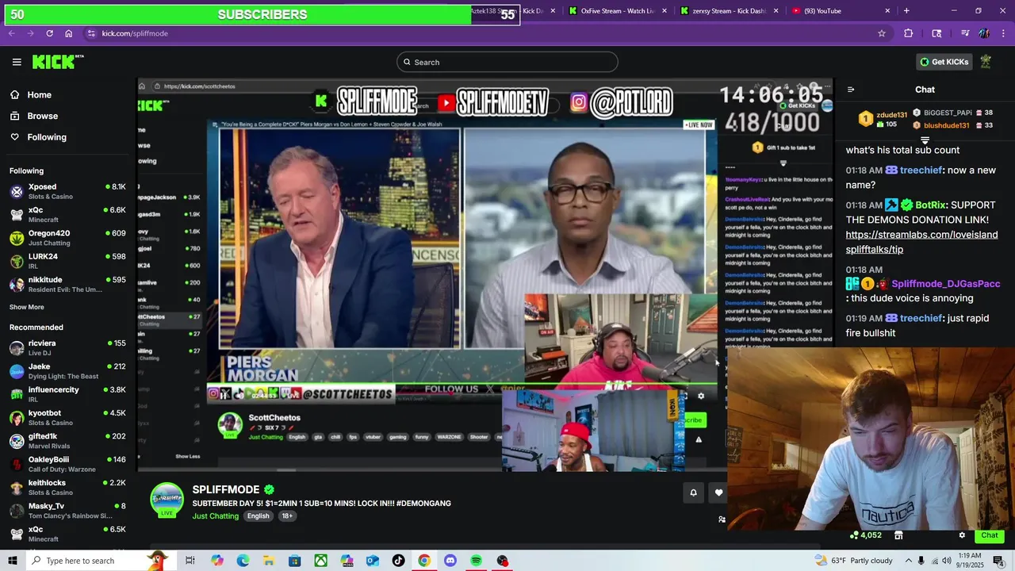Reload the page in Chrome

pos(49,33)
